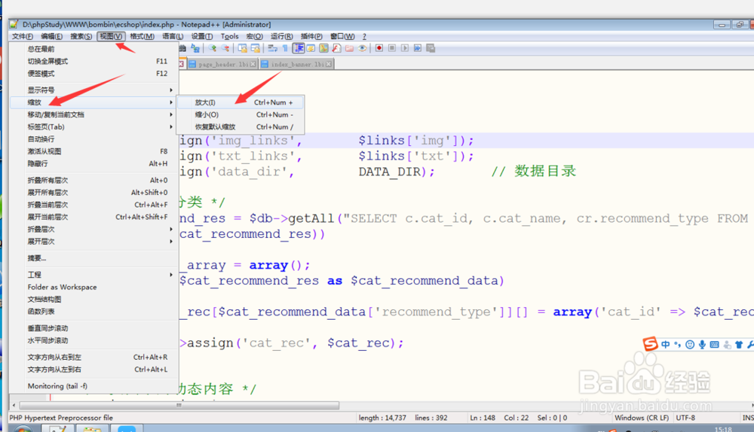The image size is (754, 432).
Task: Open 摘要... summary menu item
Action: tap(94, 258)
